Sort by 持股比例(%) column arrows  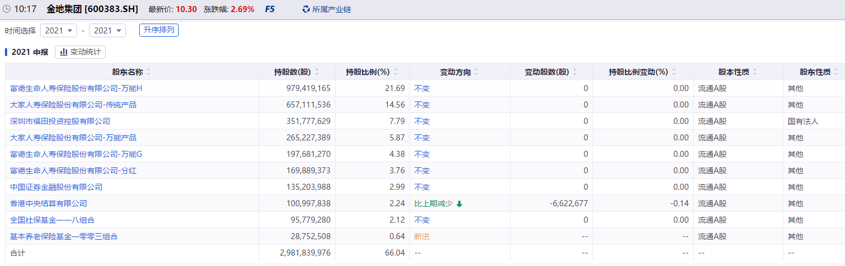396,72
